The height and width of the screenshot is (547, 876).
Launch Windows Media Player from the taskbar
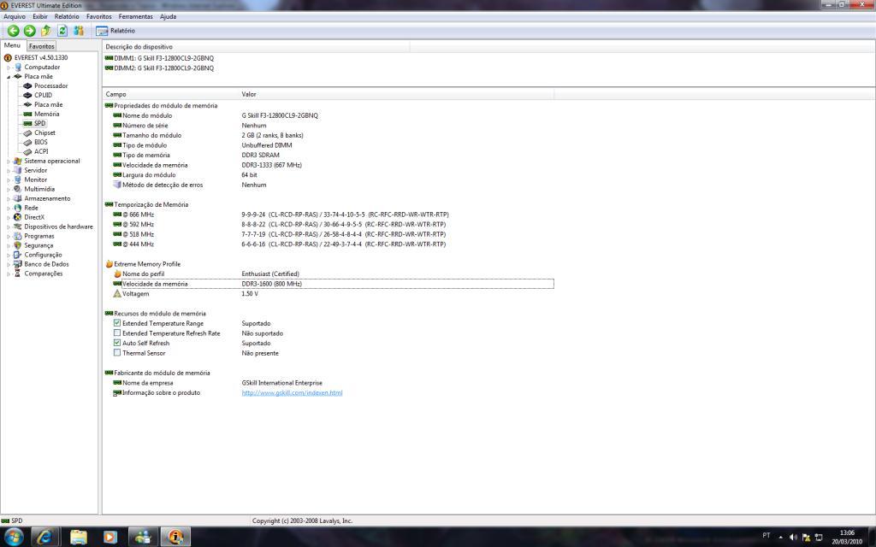[110, 537]
